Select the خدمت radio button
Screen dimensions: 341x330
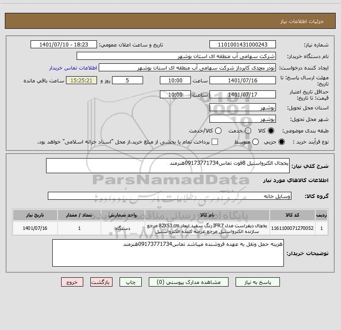(248, 131)
